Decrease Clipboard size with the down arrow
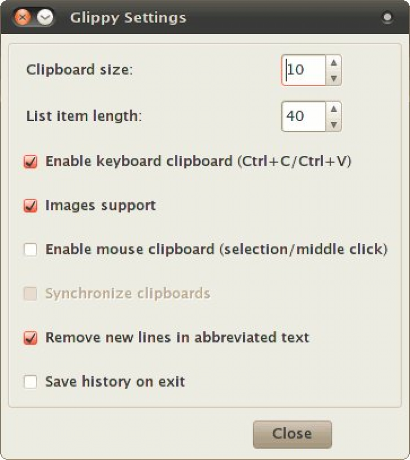 333,78
